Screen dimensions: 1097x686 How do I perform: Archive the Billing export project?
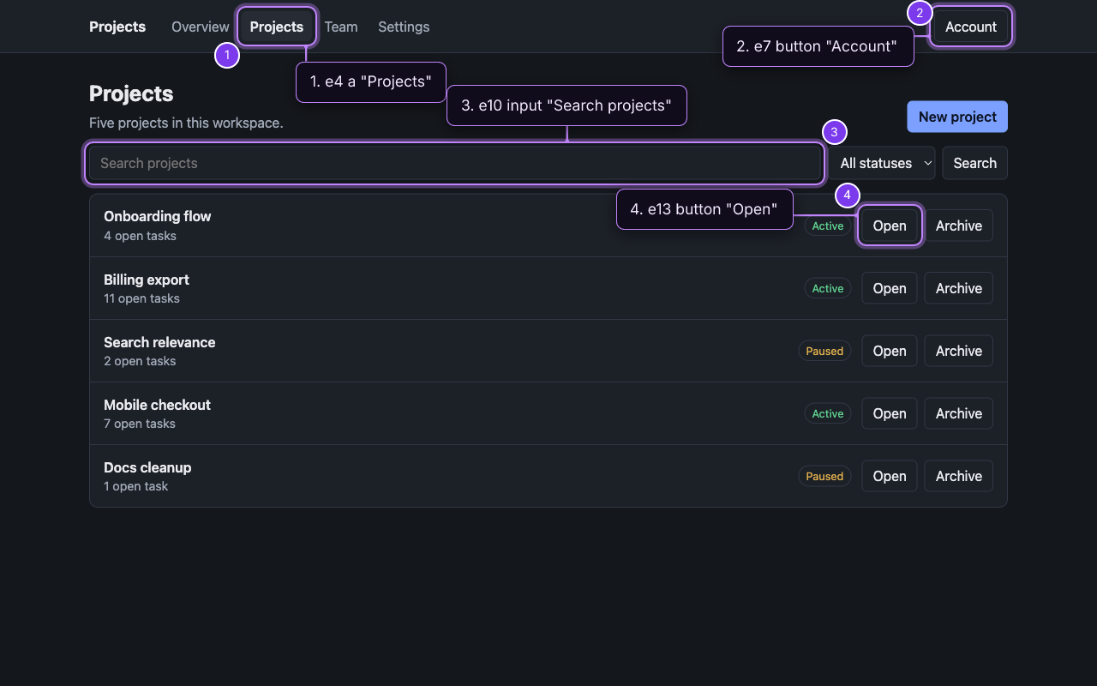click(x=959, y=288)
